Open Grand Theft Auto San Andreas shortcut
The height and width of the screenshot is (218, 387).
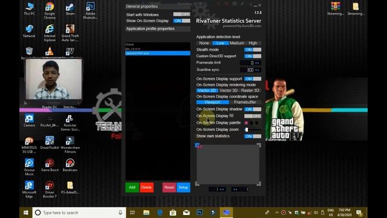pos(70,33)
